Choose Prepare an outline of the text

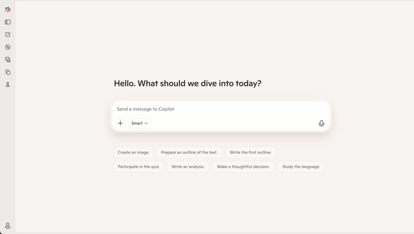[x=189, y=152]
